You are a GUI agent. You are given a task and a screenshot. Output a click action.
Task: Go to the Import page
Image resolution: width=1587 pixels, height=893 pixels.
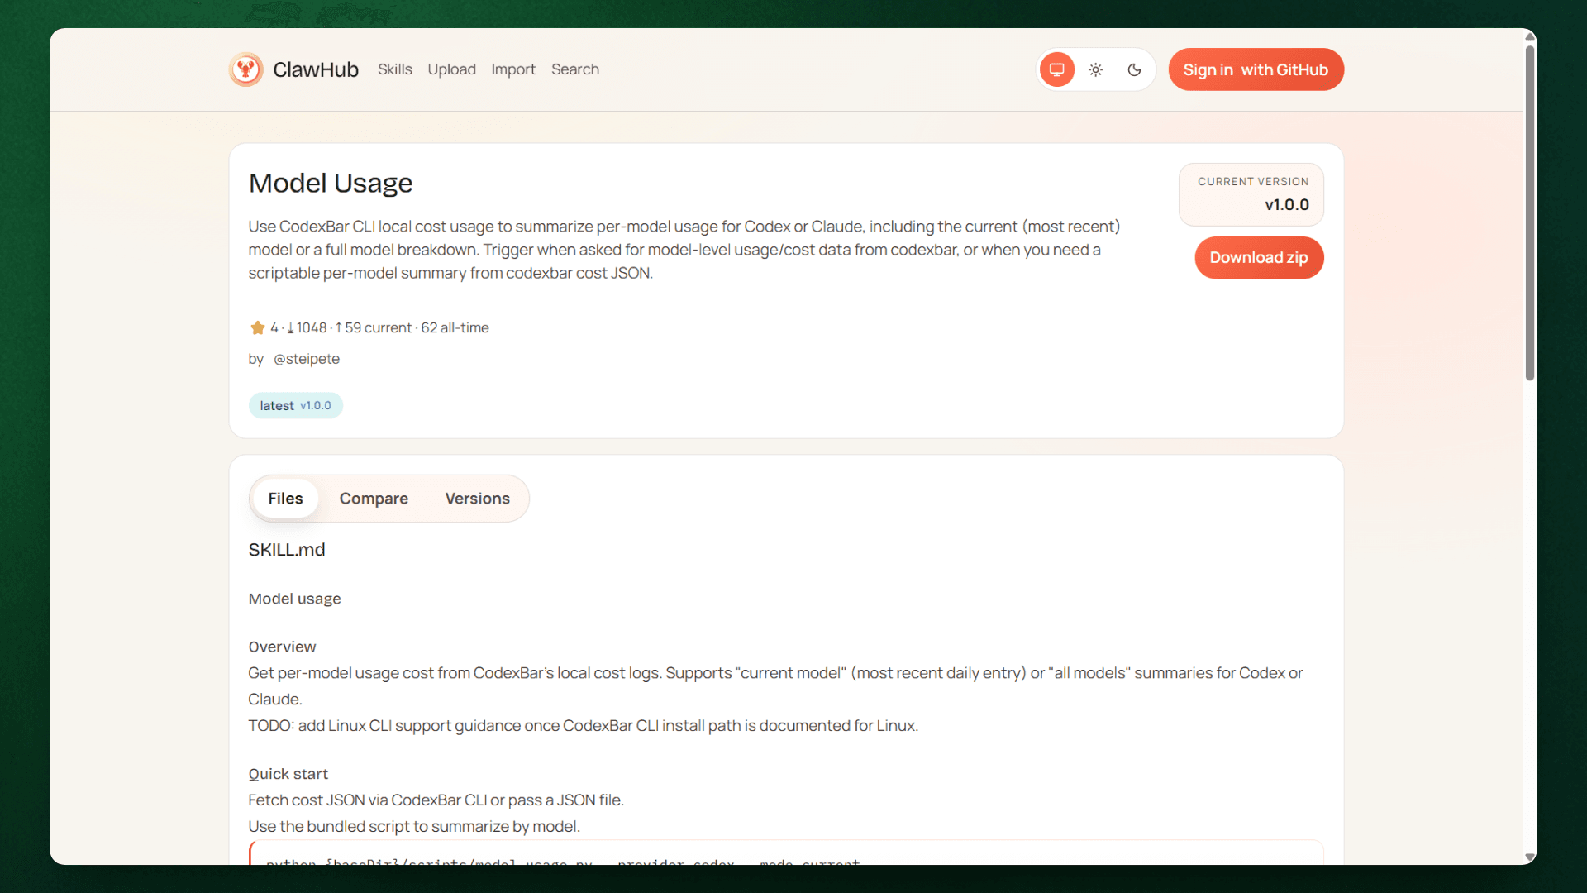click(x=512, y=69)
